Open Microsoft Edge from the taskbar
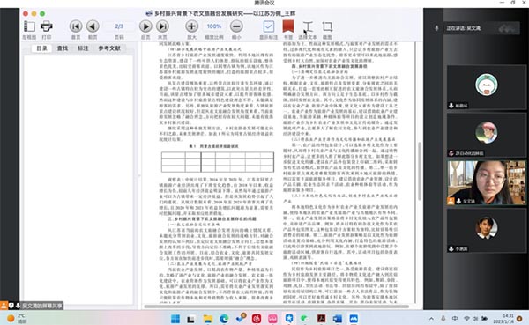Viewport: 529px width, 325px height. 224,319
